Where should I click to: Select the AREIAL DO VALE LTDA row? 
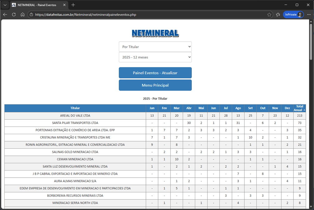(75, 115)
